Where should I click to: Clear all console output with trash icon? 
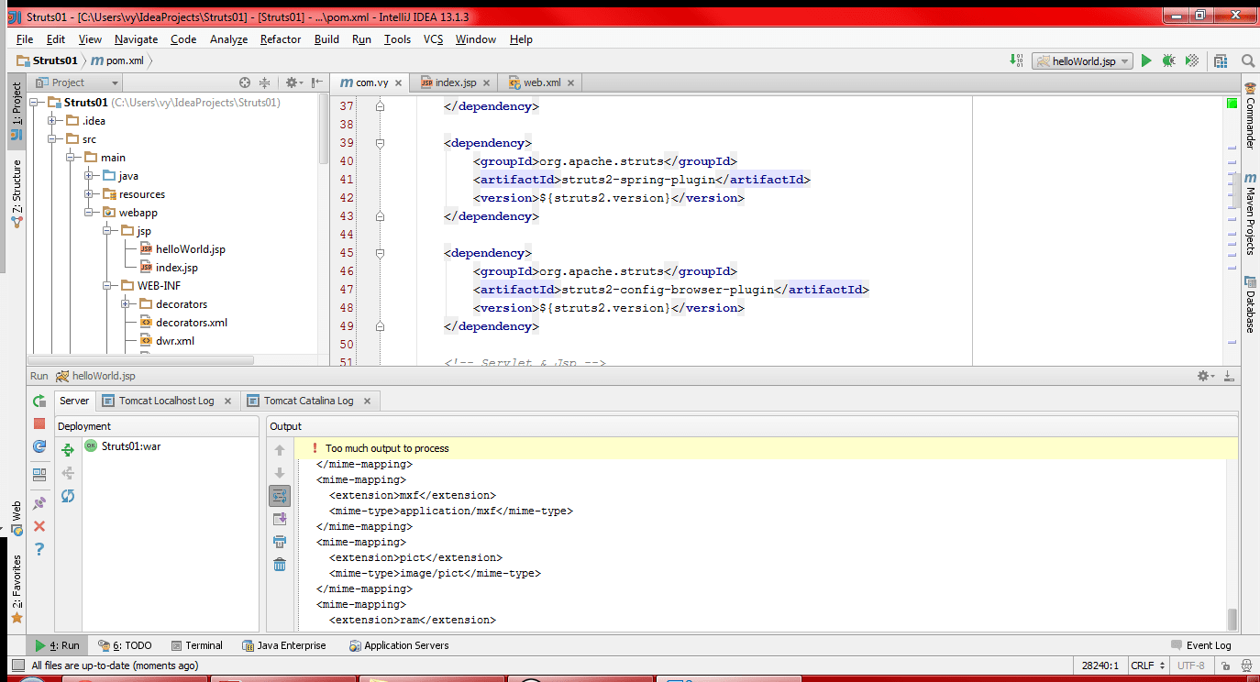[280, 565]
